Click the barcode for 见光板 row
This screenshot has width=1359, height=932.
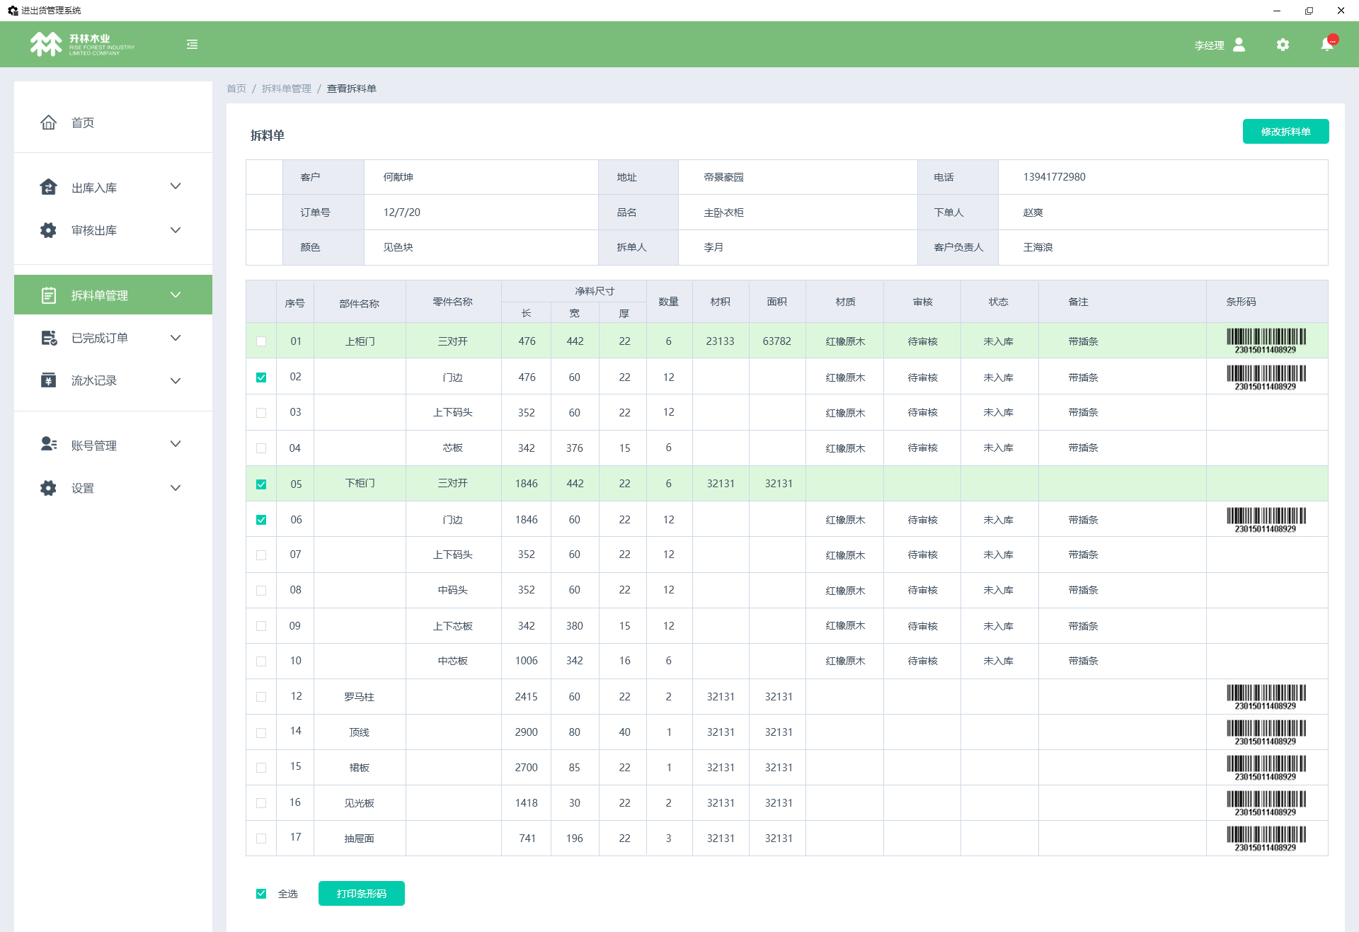[1266, 803]
